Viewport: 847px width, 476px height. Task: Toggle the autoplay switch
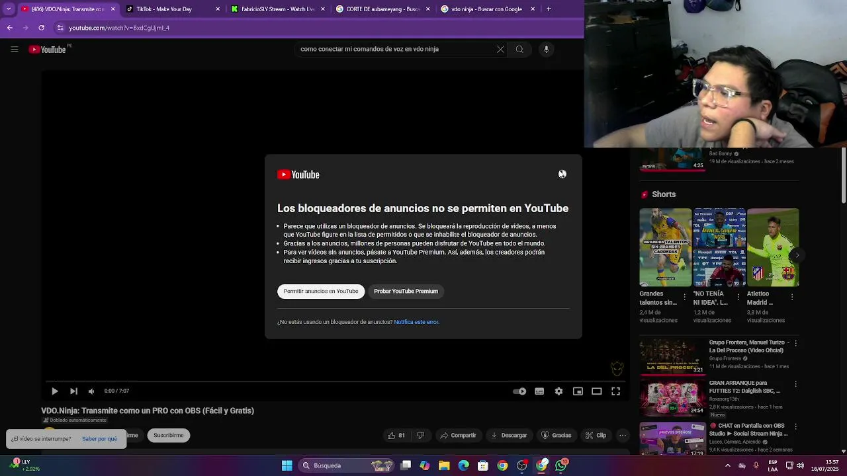[519, 391]
